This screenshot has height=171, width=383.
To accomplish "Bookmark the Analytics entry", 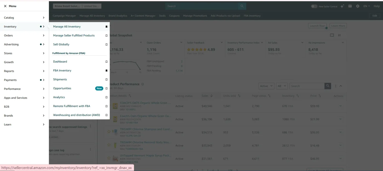I will tap(106, 97).
